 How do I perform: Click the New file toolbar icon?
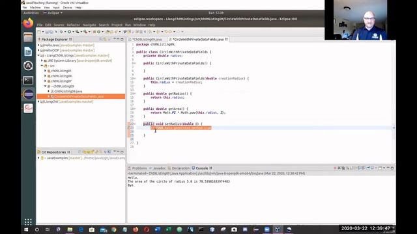point(39,32)
